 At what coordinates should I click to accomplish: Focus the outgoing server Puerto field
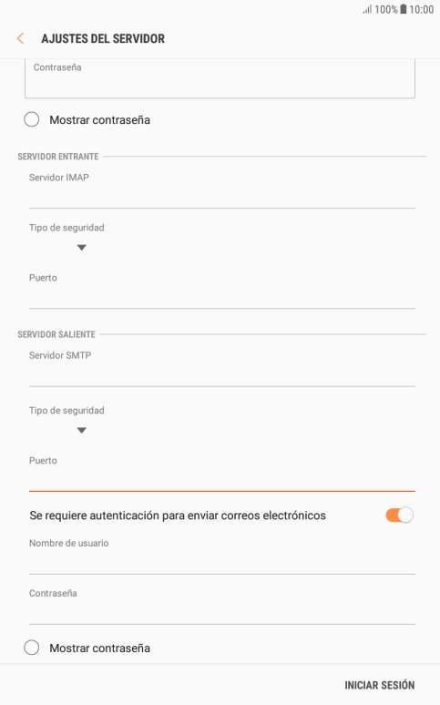coord(221,480)
